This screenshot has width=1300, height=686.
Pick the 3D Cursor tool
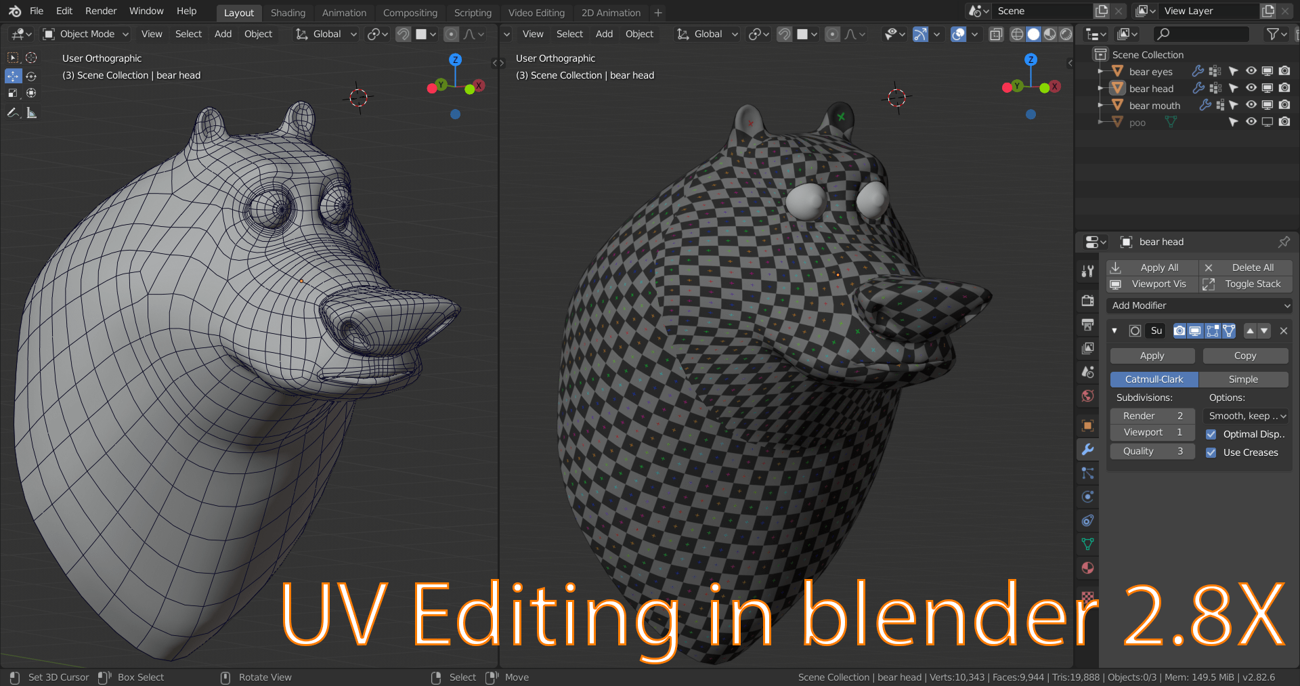pyautogui.click(x=31, y=58)
